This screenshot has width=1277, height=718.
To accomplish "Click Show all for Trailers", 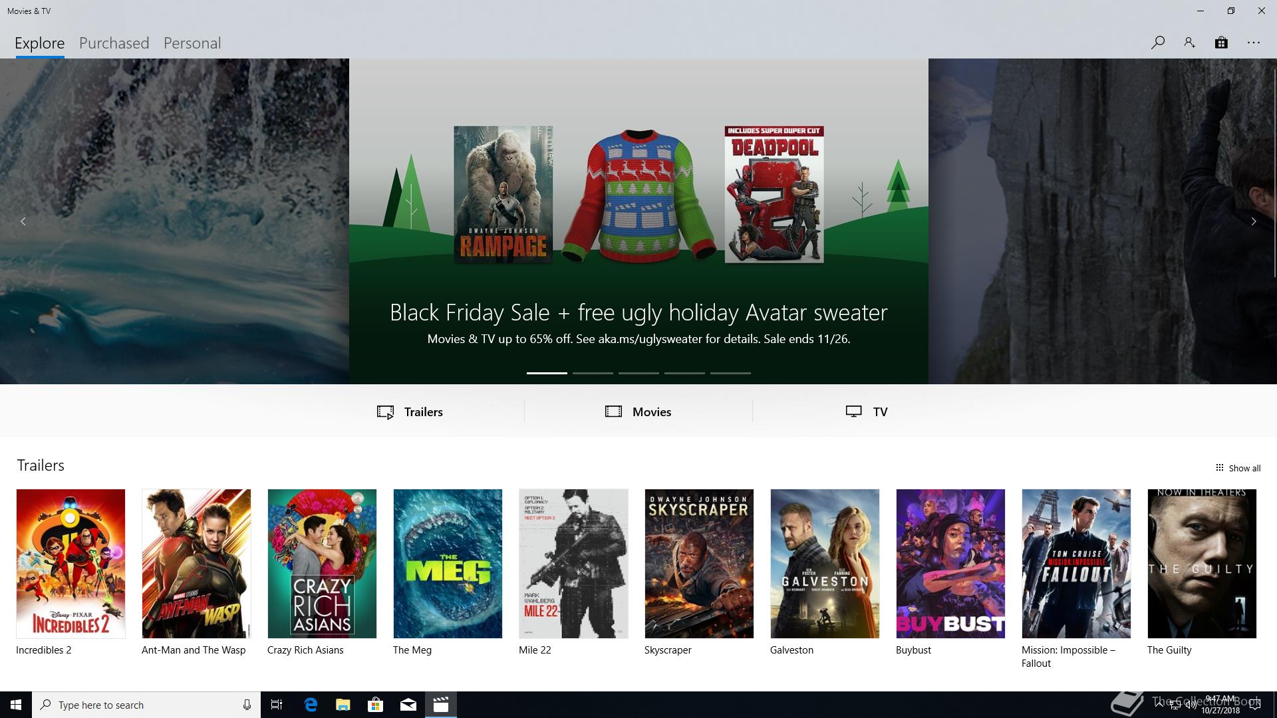I will (x=1238, y=468).
